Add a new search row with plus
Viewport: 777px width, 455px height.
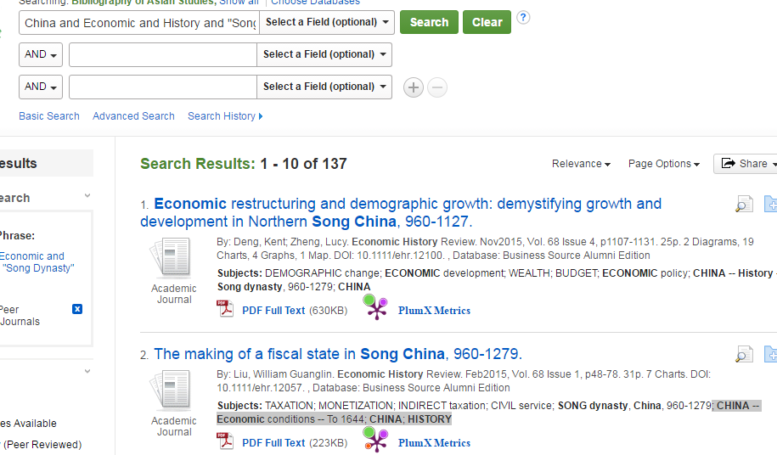pos(414,87)
